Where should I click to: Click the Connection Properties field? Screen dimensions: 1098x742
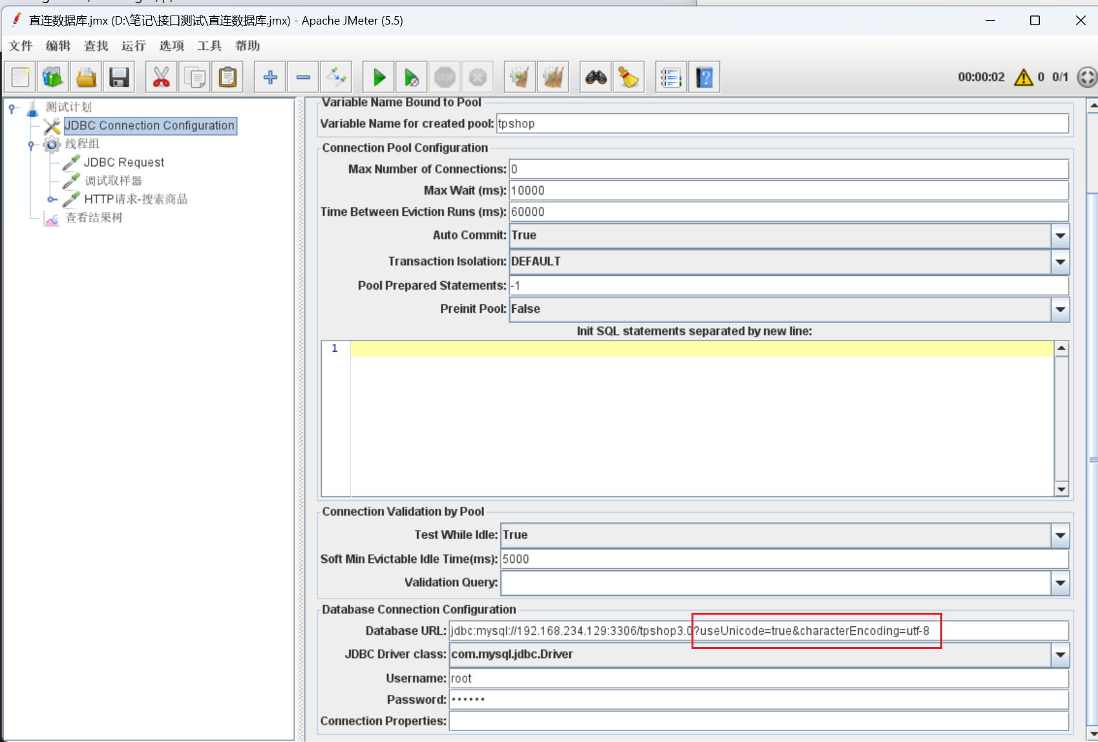pos(759,721)
